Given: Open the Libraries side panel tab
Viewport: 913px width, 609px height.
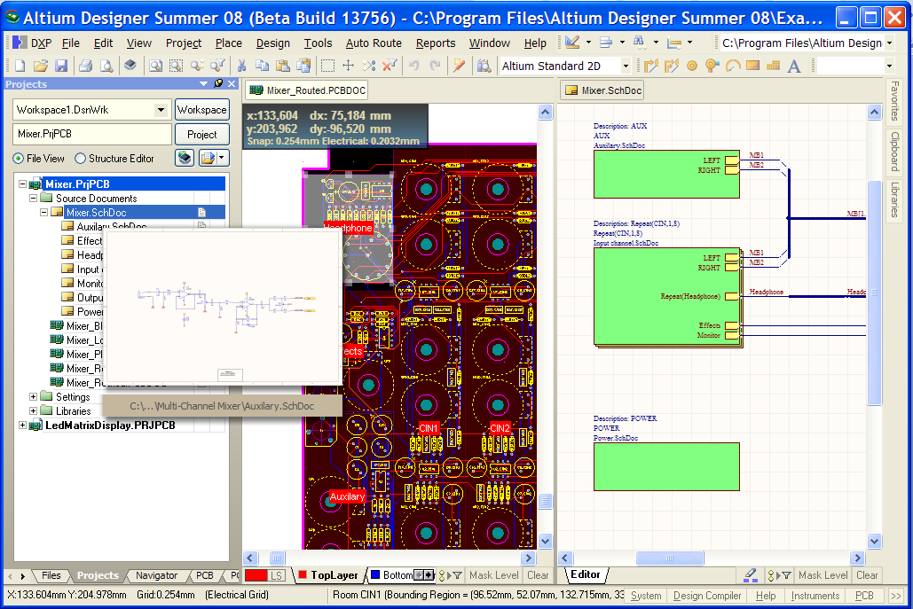Looking at the screenshot, I should 895,199.
